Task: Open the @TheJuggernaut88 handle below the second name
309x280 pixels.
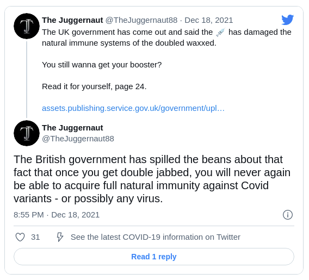Action: click(78, 139)
